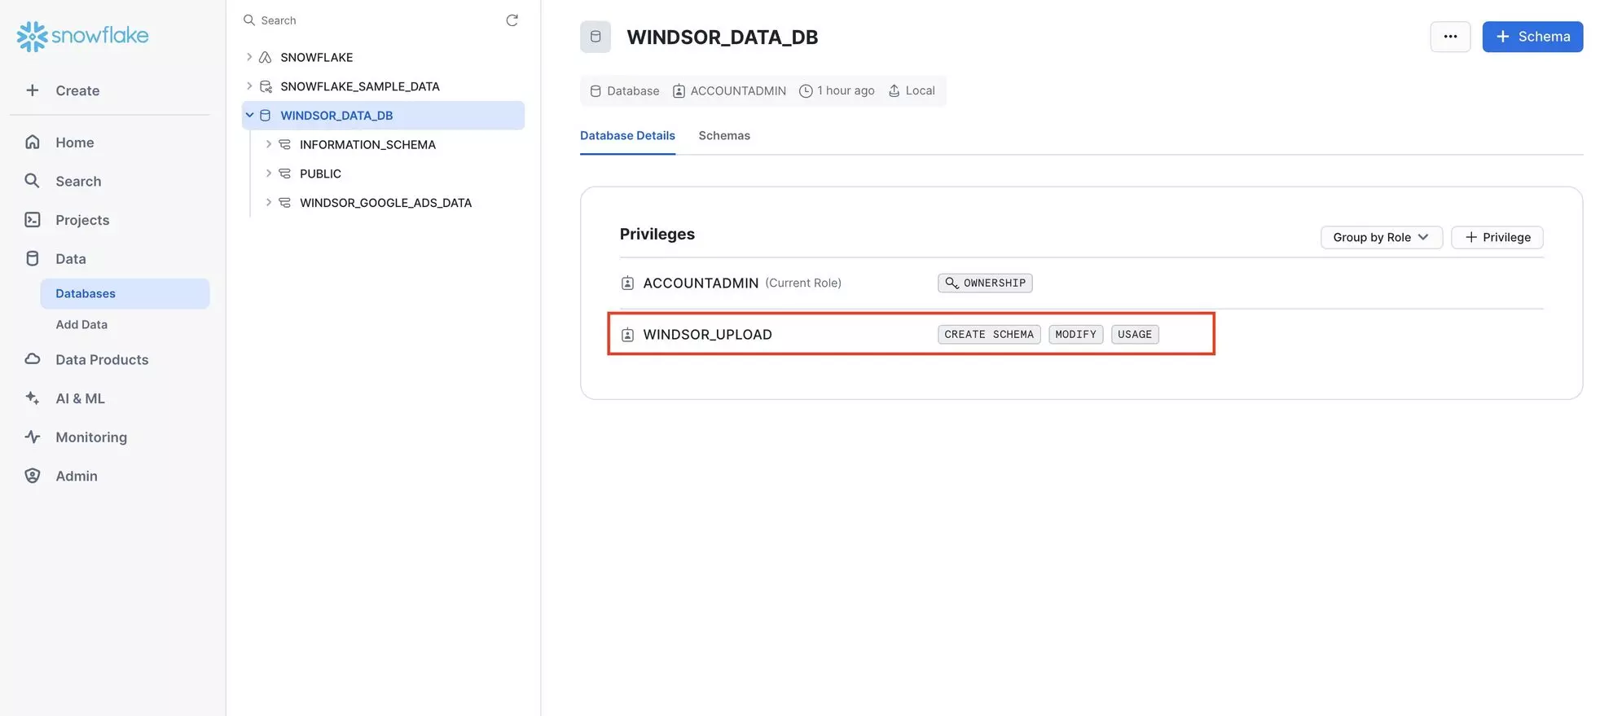Click the USAGE privilege tag
Viewport: 1613px width, 716px height.
(x=1135, y=334)
